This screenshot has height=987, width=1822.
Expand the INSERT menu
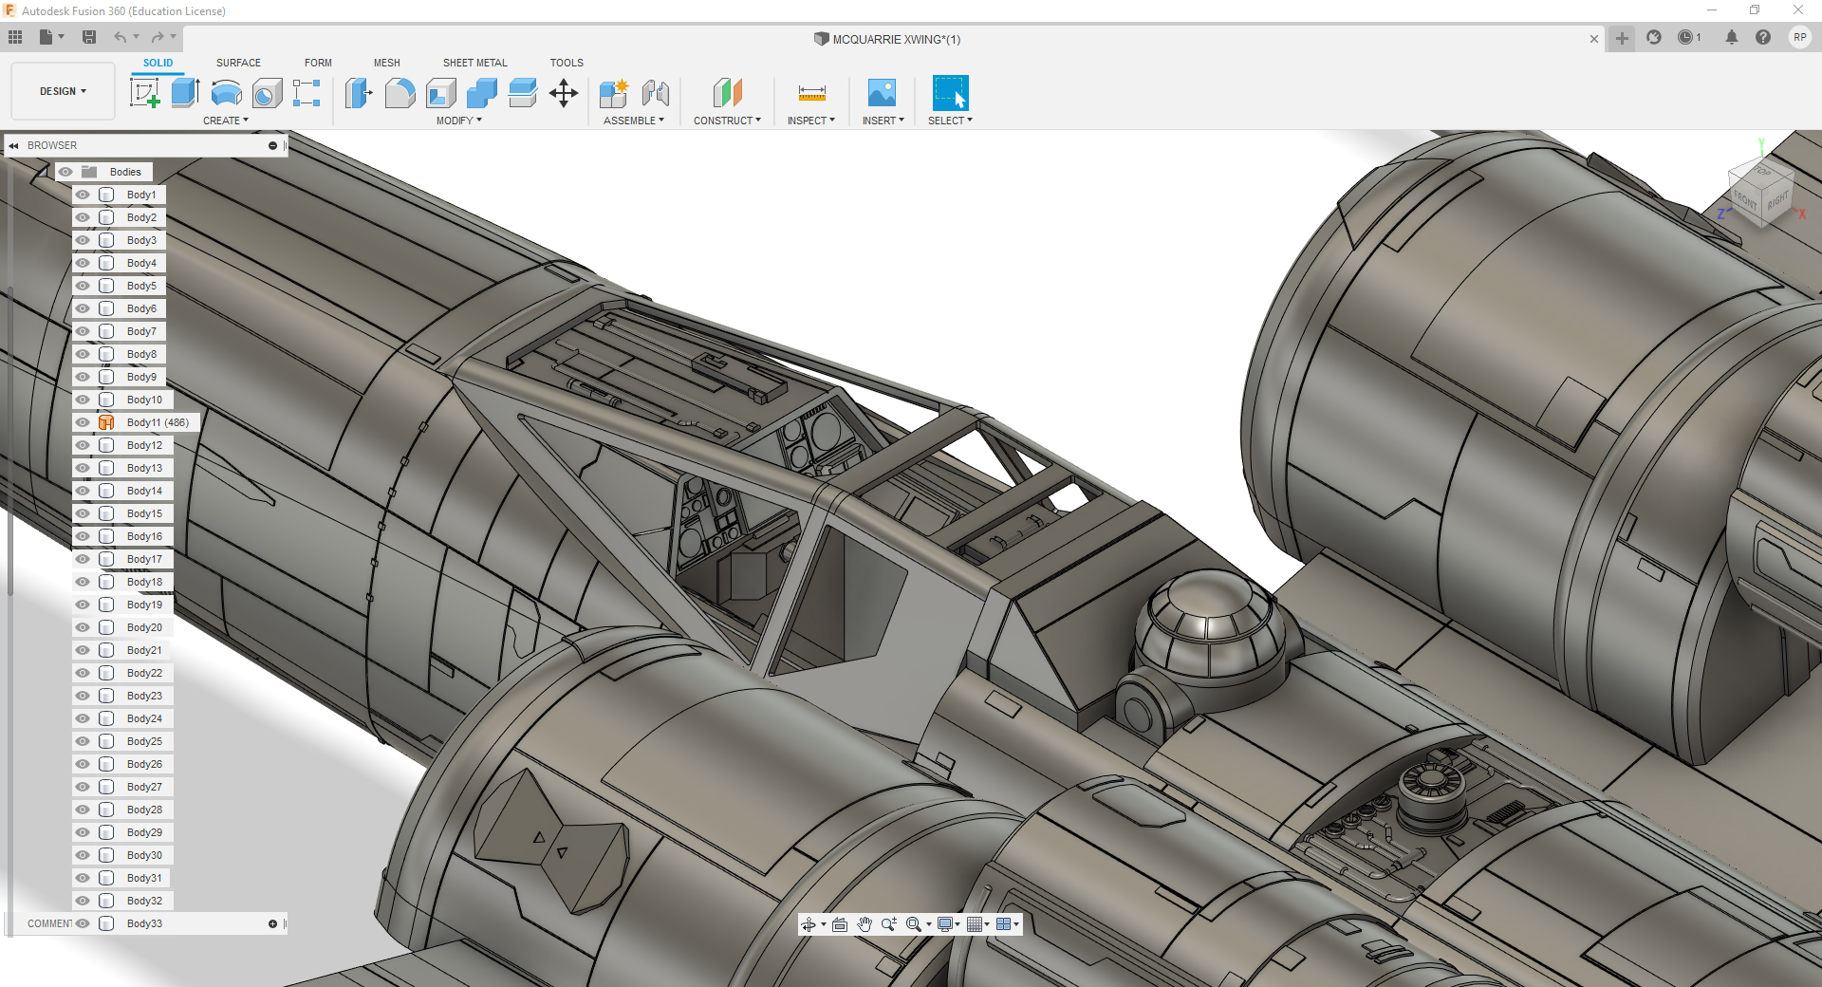pyautogui.click(x=883, y=121)
